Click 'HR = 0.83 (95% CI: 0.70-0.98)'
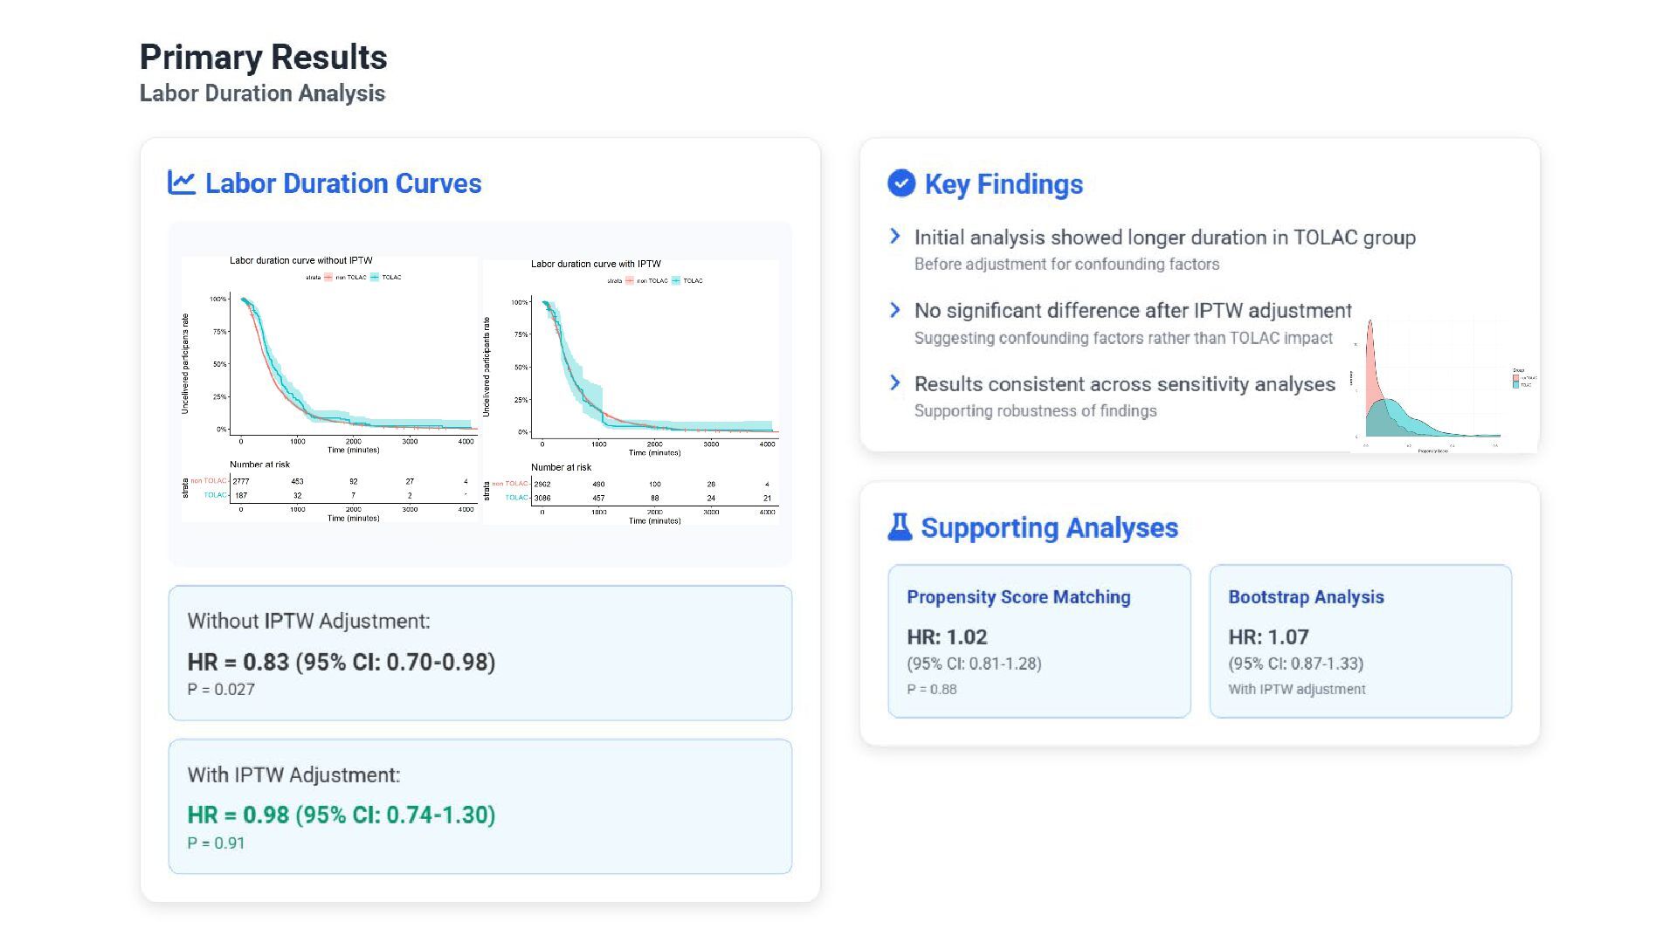 coord(342,662)
